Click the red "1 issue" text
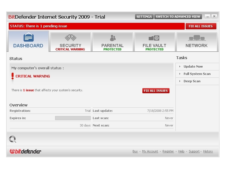226x169 pixels. pyautogui.click(x=29, y=90)
